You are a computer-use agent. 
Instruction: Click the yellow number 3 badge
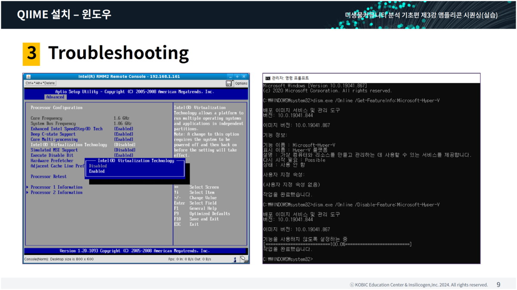click(31, 54)
